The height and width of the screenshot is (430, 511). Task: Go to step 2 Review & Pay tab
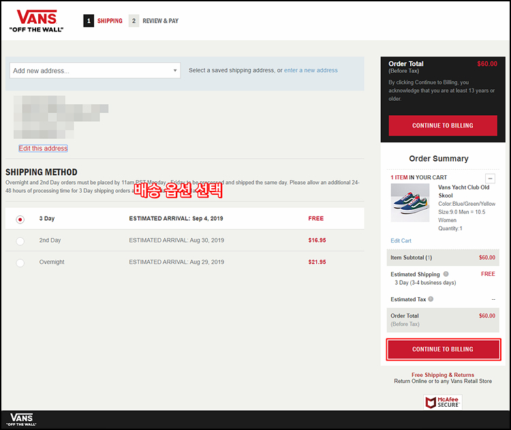click(153, 21)
